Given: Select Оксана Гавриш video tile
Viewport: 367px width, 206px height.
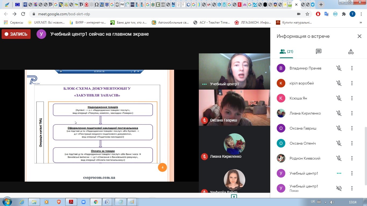Looking at the screenshot, I should (x=235, y=108).
